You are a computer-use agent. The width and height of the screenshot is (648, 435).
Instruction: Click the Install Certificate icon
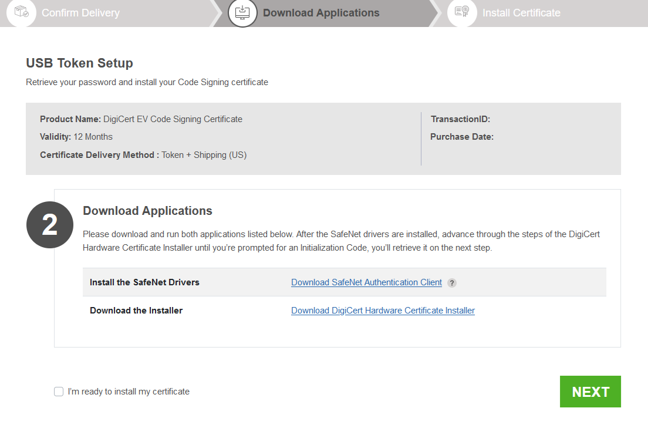[462, 12]
